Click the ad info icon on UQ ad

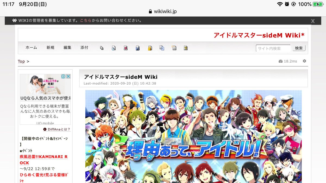click(x=63, y=76)
